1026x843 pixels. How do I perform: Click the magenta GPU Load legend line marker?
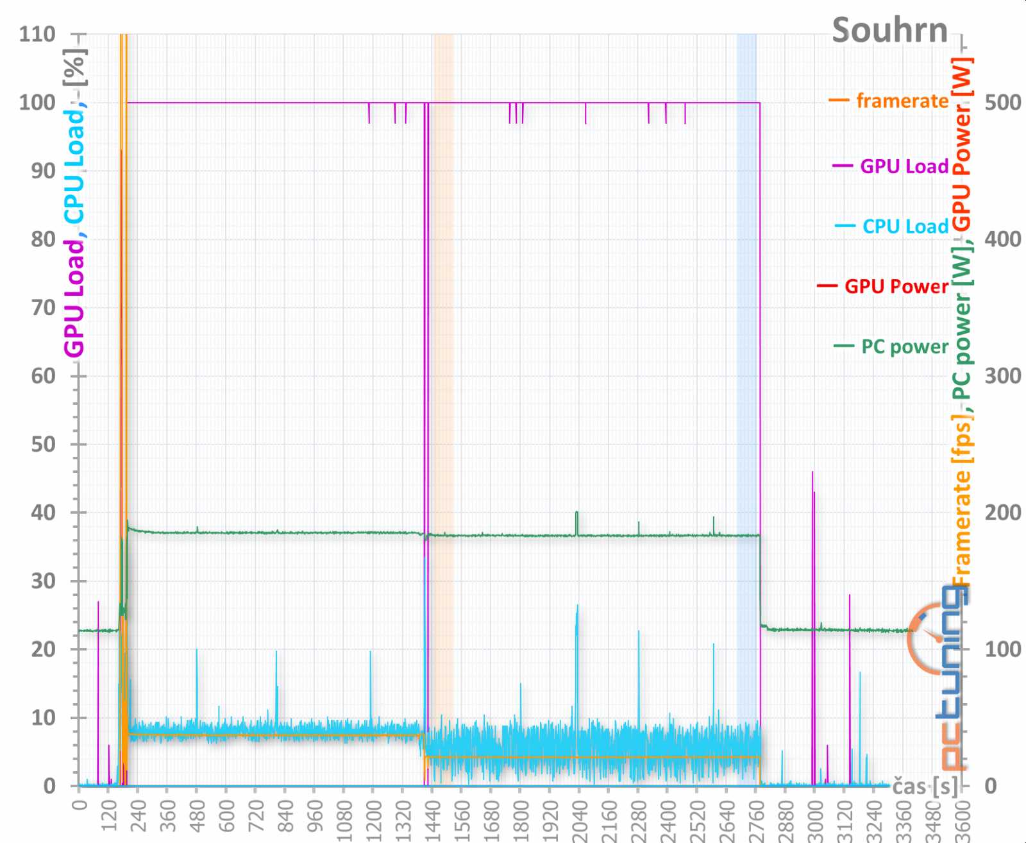click(x=843, y=166)
